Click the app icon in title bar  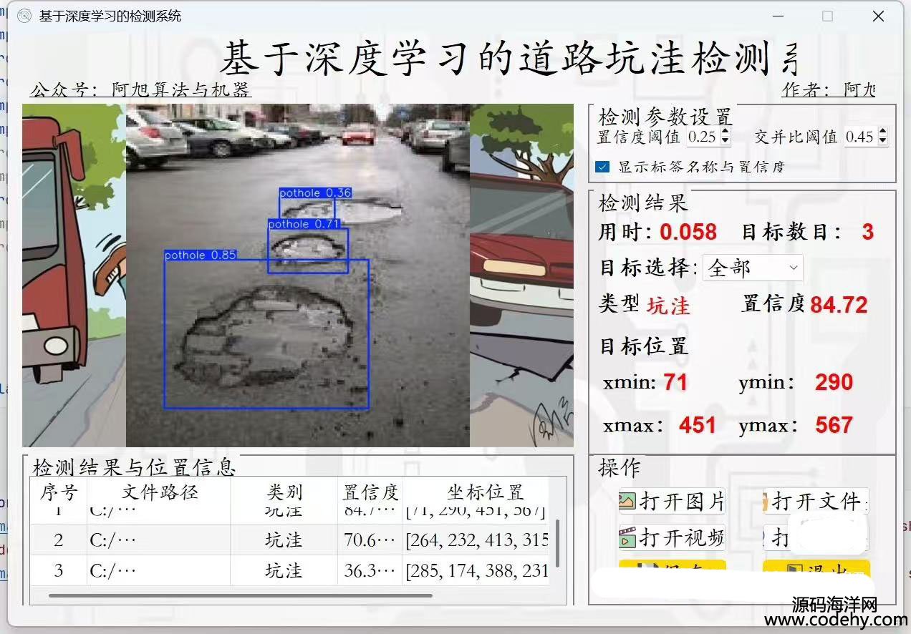pyautogui.click(x=24, y=16)
